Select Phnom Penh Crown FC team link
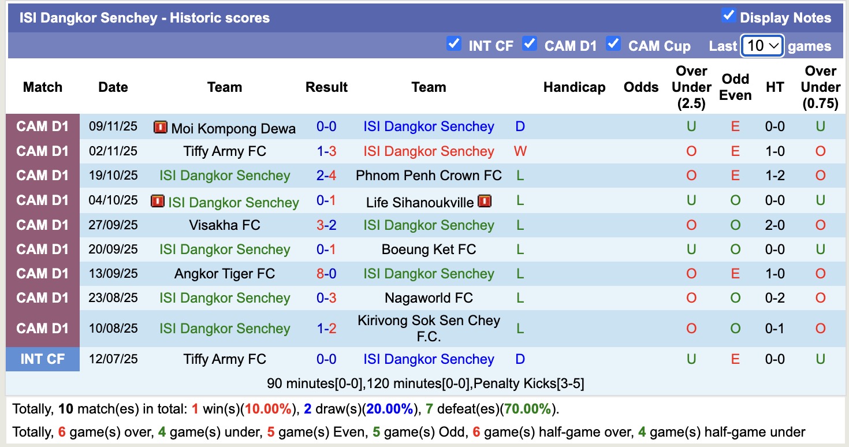849x447 pixels. pyautogui.click(x=429, y=176)
